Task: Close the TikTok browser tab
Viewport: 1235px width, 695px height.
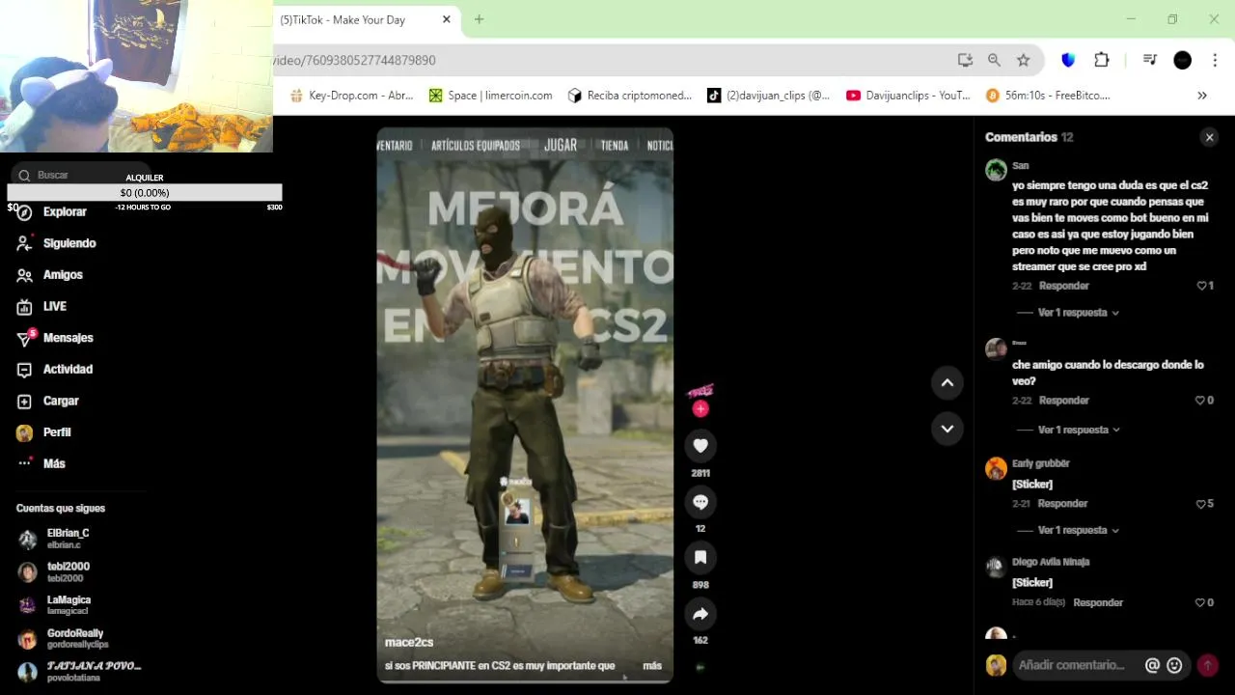Action: [x=447, y=19]
